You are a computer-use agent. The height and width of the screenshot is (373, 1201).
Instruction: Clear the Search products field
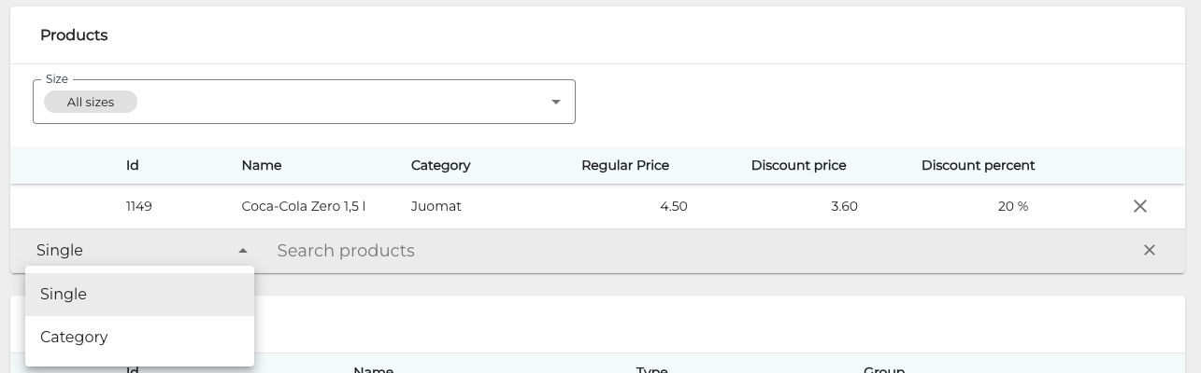[x=1149, y=250]
